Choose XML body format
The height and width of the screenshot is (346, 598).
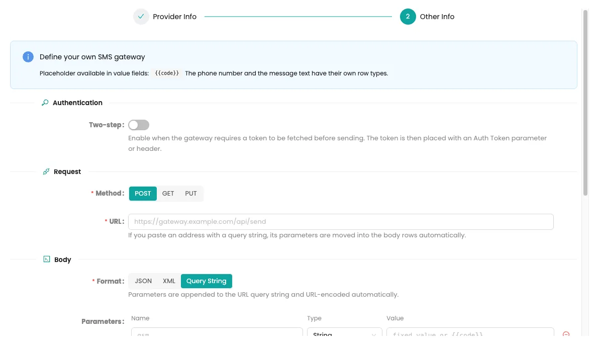click(169, 281)
